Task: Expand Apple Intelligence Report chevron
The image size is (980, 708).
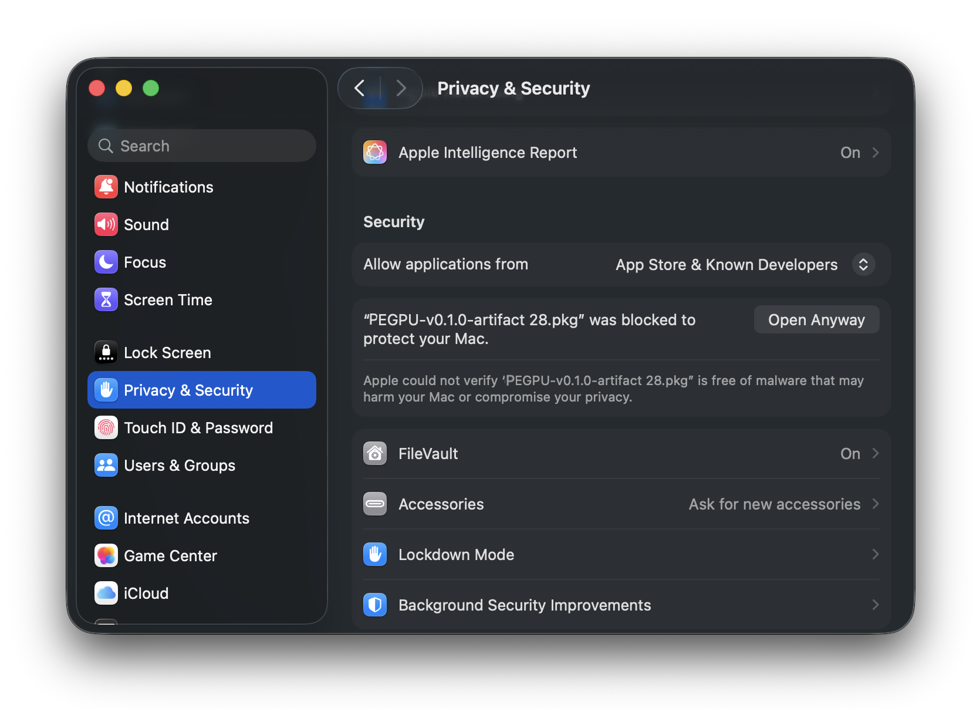Action: click(876, 153)
